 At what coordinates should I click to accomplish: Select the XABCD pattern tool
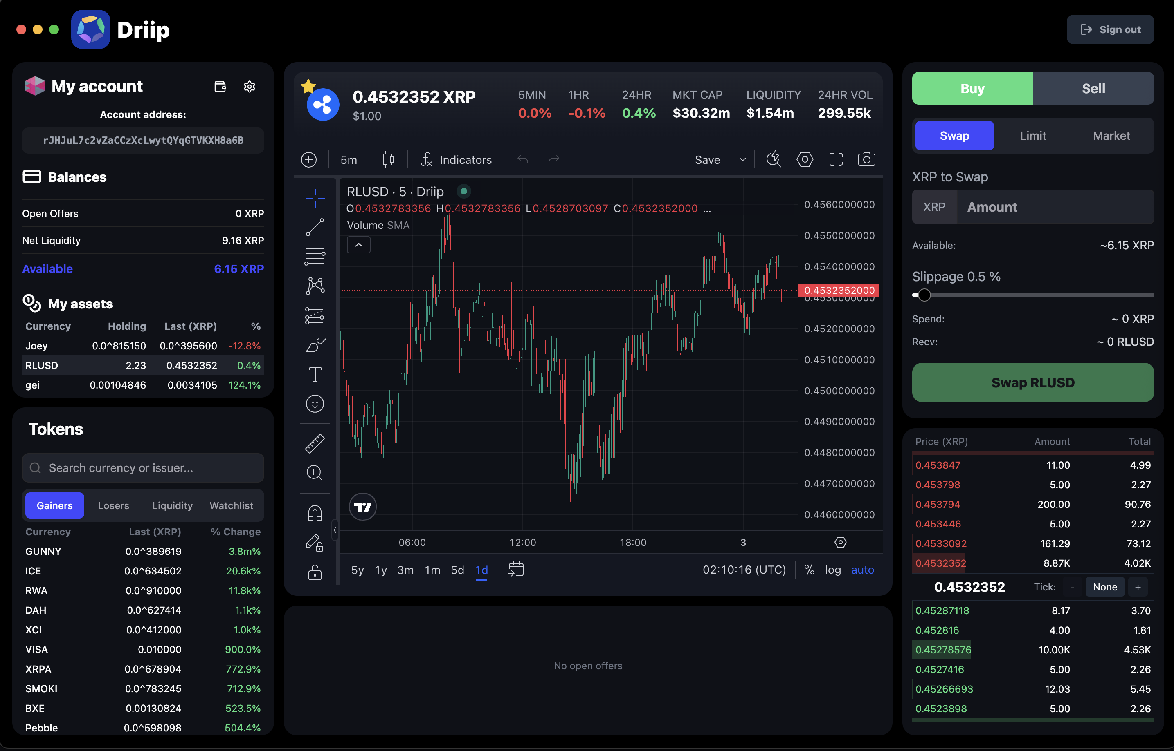pos(315,286)
